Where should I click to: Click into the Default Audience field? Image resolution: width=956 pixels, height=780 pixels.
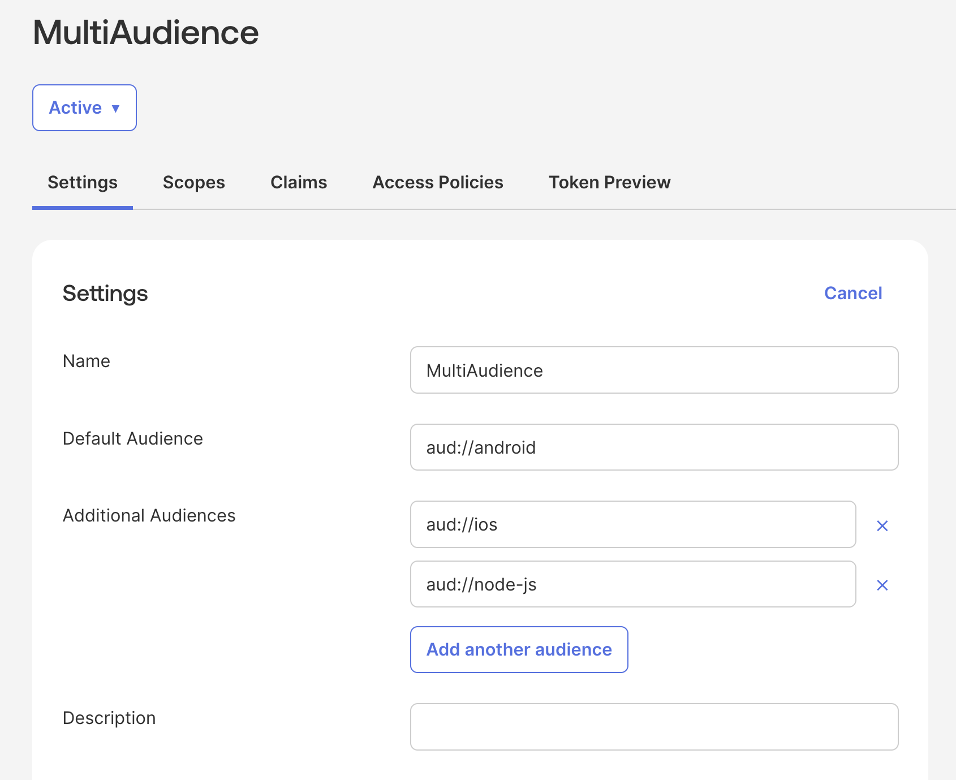pos(654,447)
